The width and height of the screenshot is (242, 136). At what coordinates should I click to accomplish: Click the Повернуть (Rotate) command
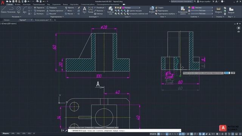click(52, 8)
